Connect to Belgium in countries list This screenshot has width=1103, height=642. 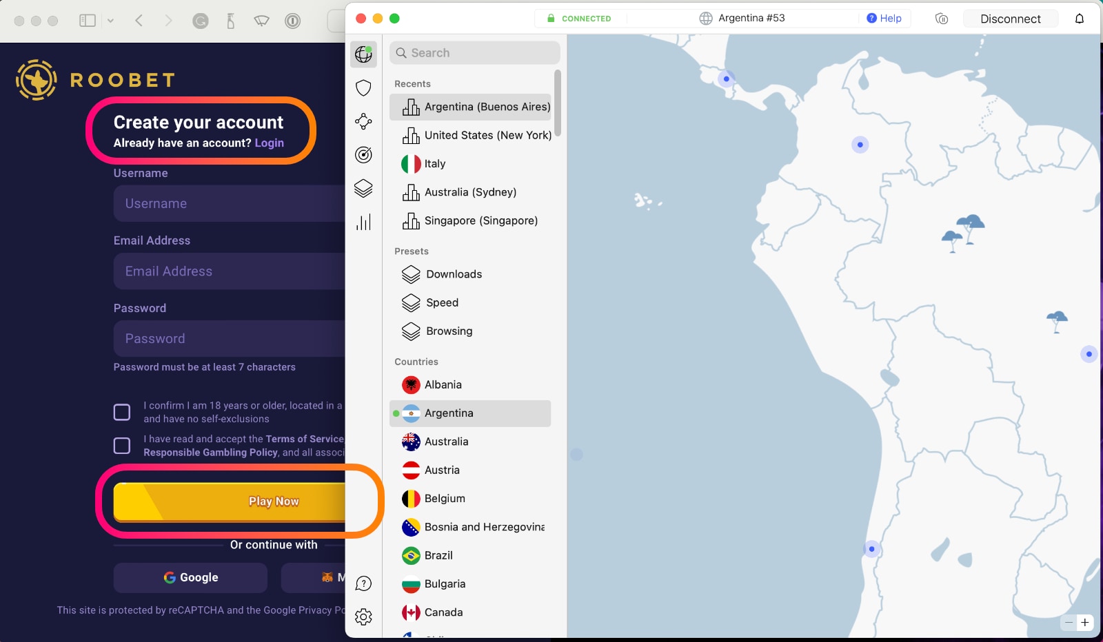pyautogui.click(x=470, y=499)
